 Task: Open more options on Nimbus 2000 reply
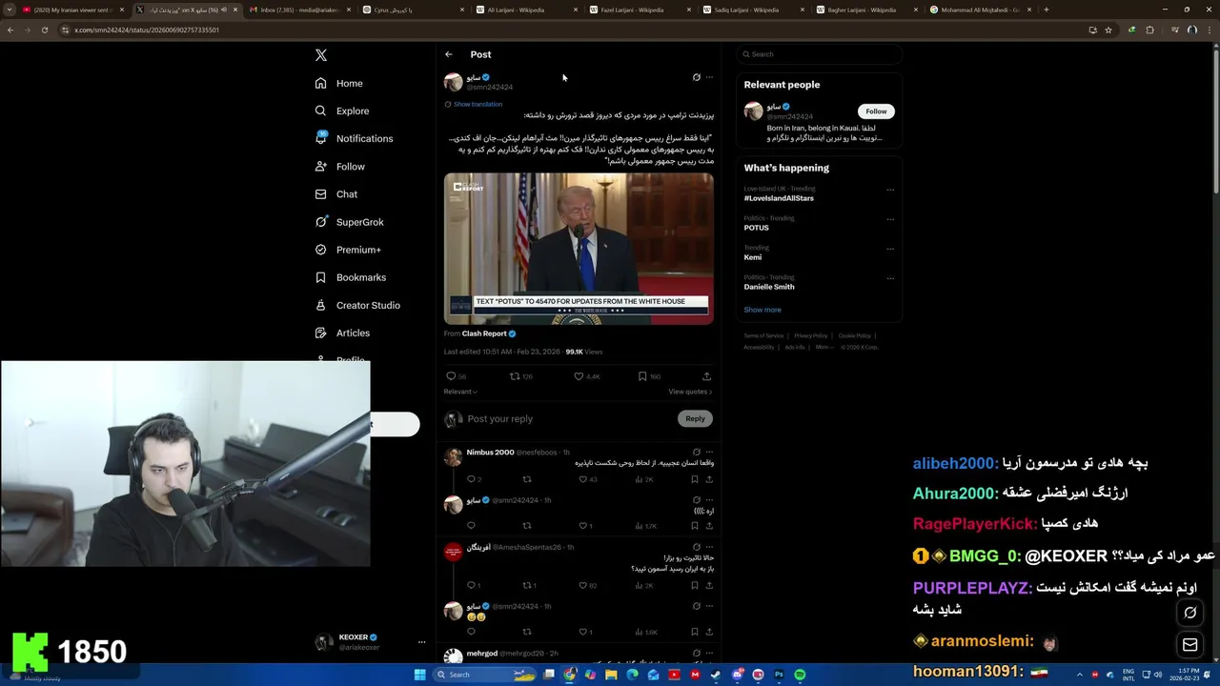tap(709, 453)
